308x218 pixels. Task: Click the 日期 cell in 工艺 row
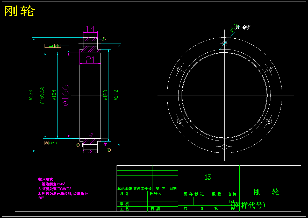[x=155, y=209]
